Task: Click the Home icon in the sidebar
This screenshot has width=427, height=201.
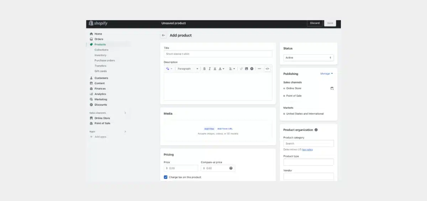Action: pyautogui.click(x=91, y=34)
